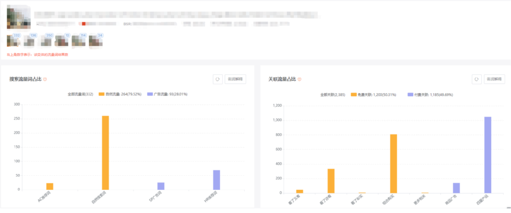
Task: Refresh the 关联流量占比 chart
Action: pyautogui.click(x=476, y=79)
